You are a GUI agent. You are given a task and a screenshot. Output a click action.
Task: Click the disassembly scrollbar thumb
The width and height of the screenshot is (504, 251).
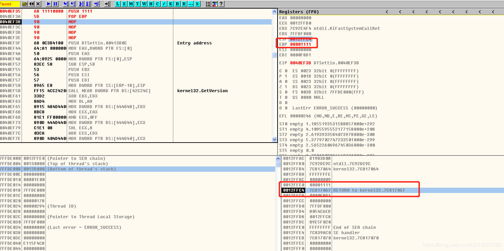click(274, 55)
